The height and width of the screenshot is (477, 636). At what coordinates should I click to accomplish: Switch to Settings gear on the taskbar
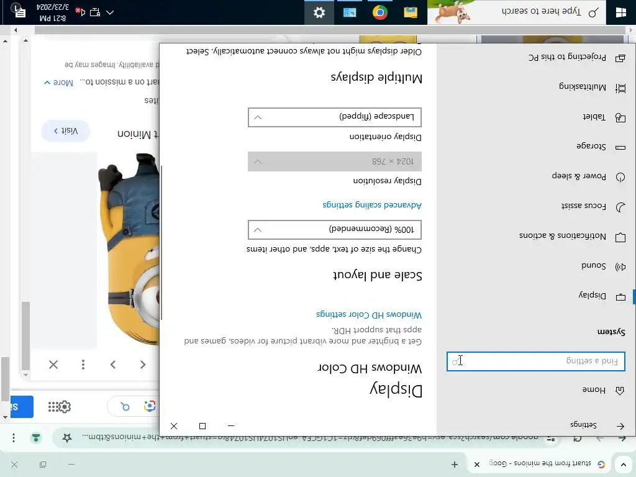tap(319, 12)
